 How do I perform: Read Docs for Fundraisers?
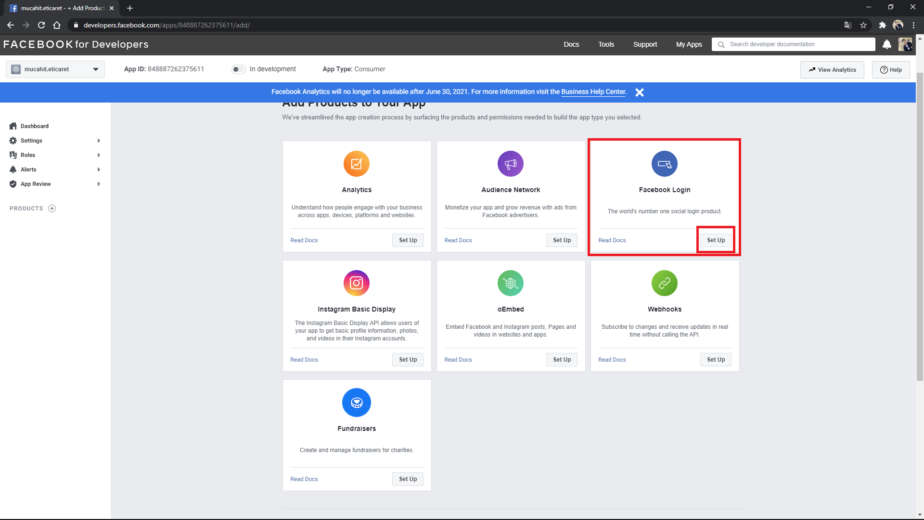click(x=304, y=479)
